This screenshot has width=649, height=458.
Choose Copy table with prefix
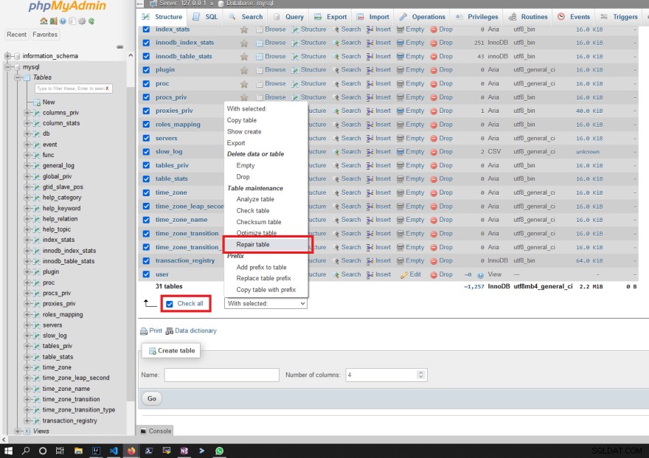point(265,290)
